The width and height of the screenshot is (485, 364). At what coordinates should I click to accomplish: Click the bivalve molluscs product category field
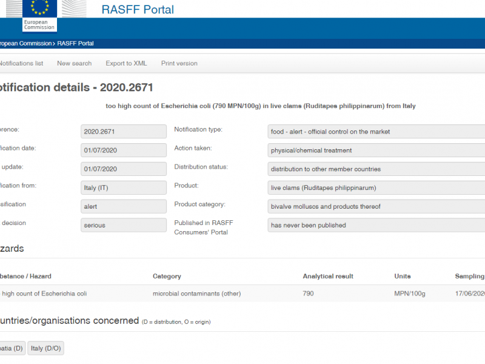(376, 206)
